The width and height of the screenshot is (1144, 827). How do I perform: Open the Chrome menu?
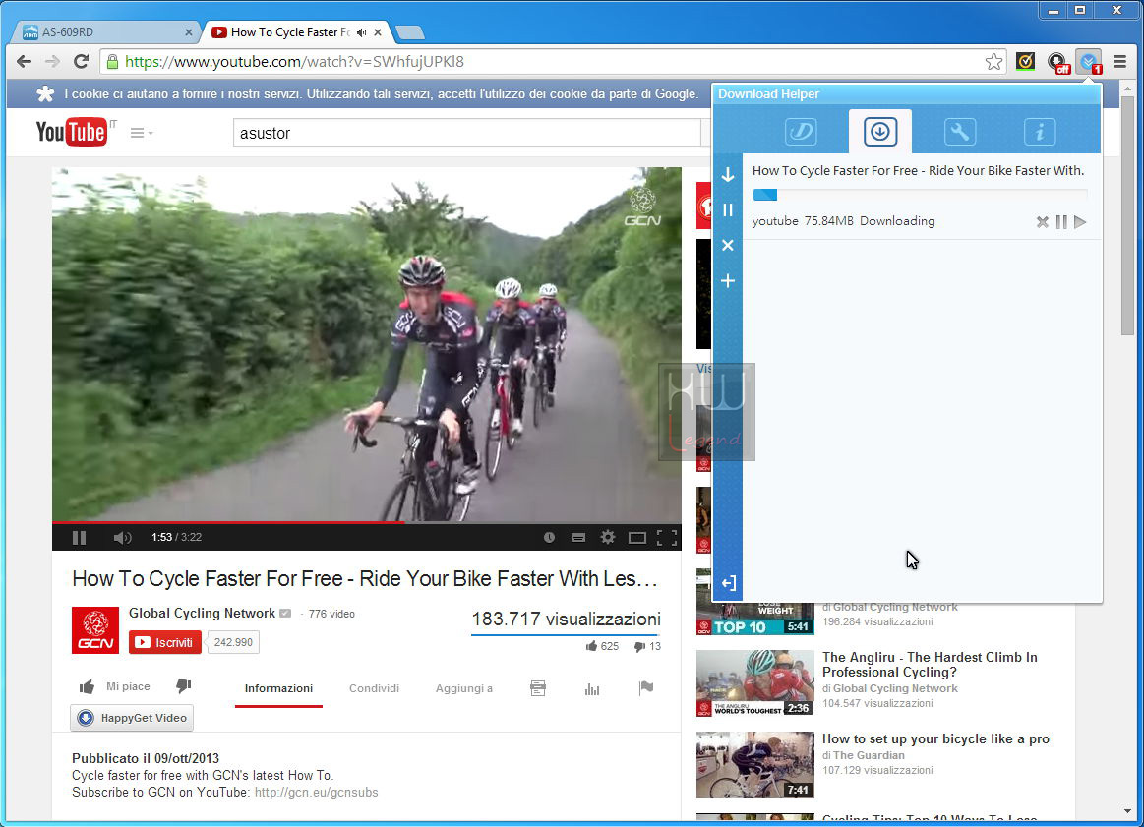click(1120, 61)
